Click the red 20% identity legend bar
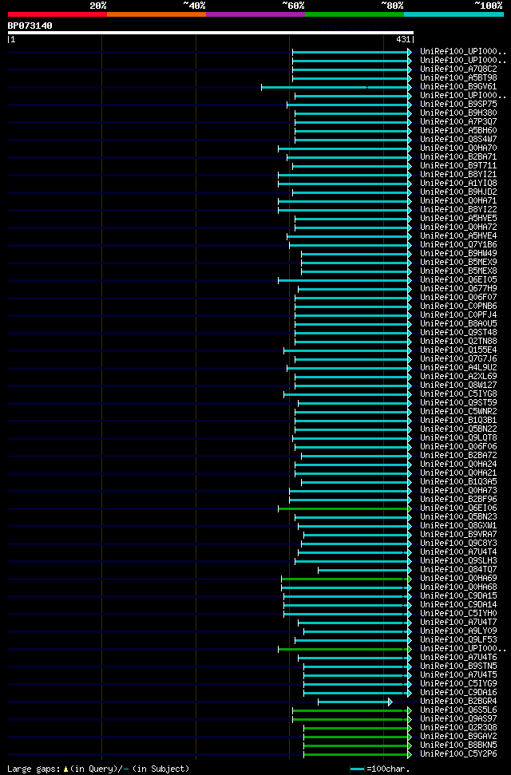This screenshot has height=775, width=511. coord(57,14)
